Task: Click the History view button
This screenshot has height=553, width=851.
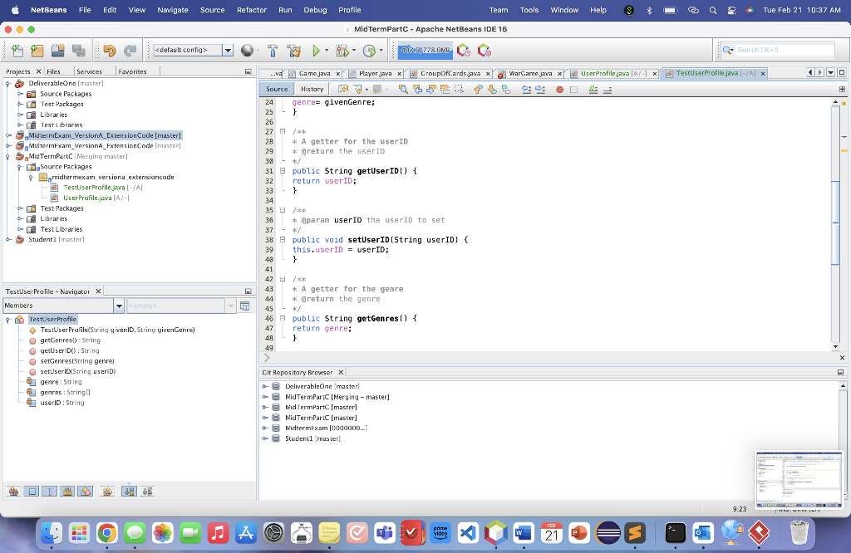Action: [312, 89]
